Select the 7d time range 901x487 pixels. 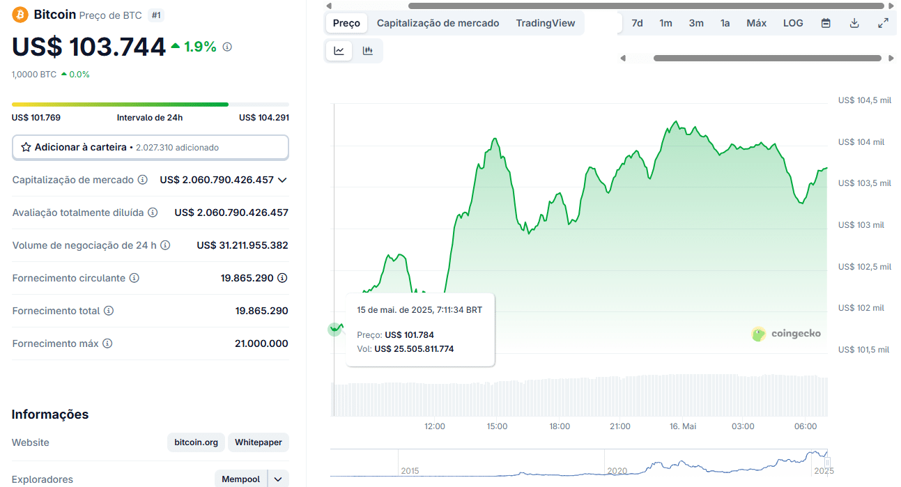pos(636,23)
